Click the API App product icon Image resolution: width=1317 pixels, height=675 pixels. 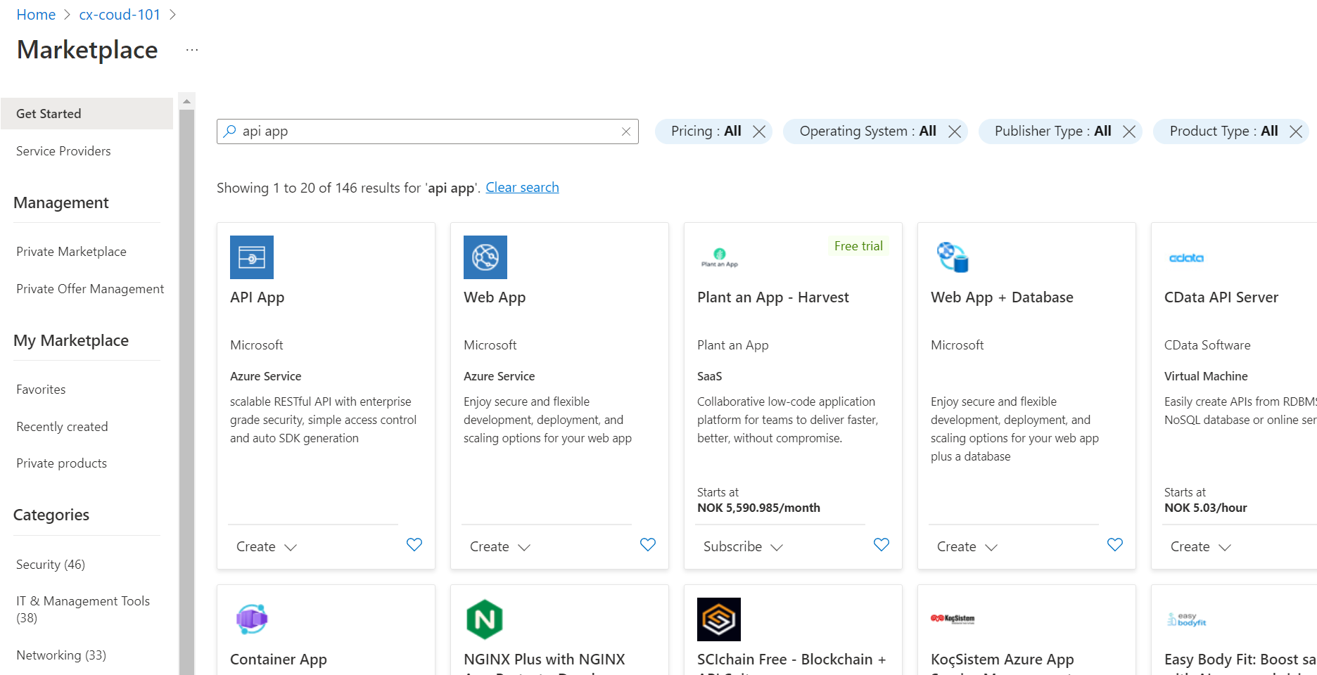252,257
